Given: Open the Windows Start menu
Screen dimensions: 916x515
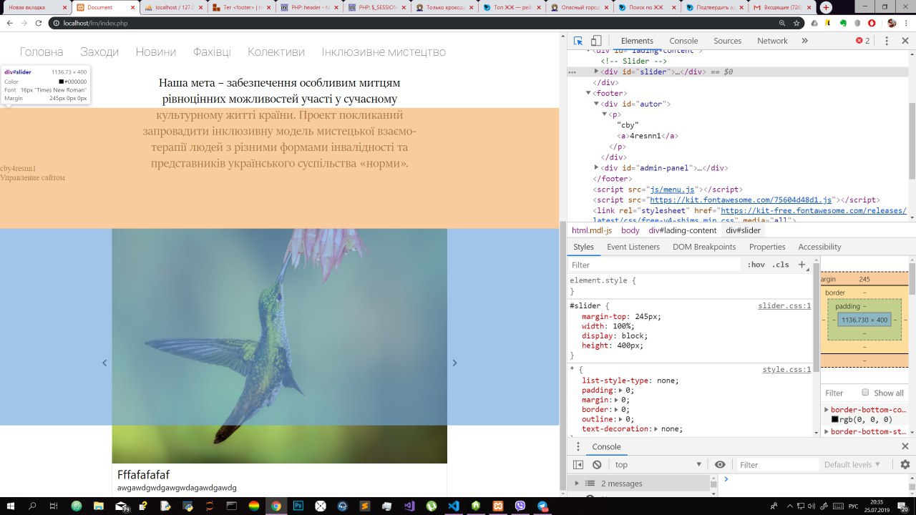Looking at the screenshot, I should point(11,506).
